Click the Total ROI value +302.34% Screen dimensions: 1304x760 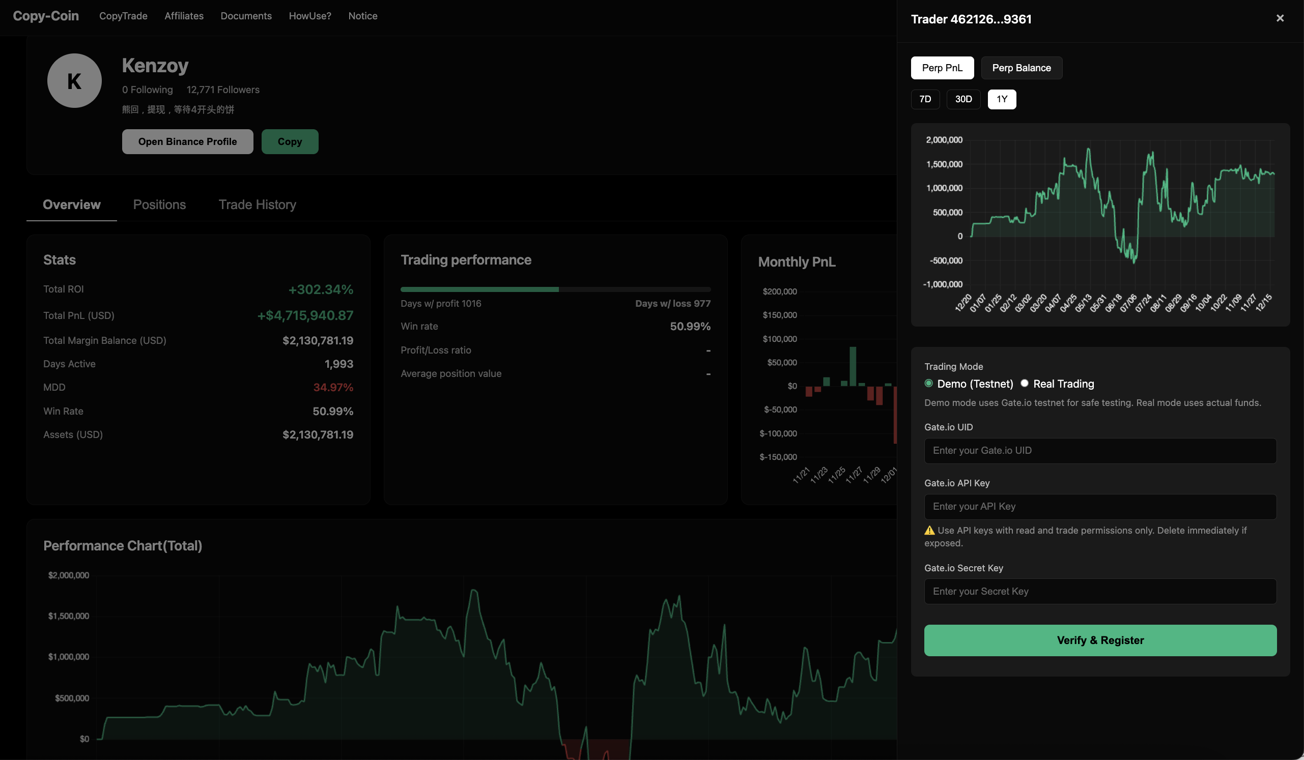[321, 289]
